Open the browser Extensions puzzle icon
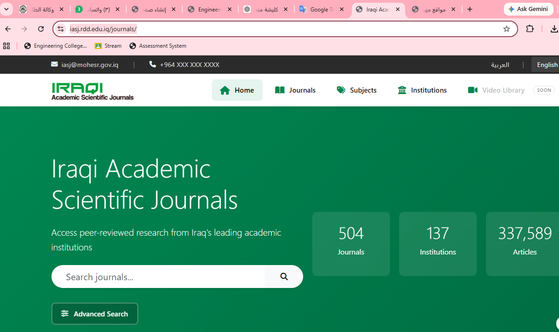559x332 pixels. point(530,29)
